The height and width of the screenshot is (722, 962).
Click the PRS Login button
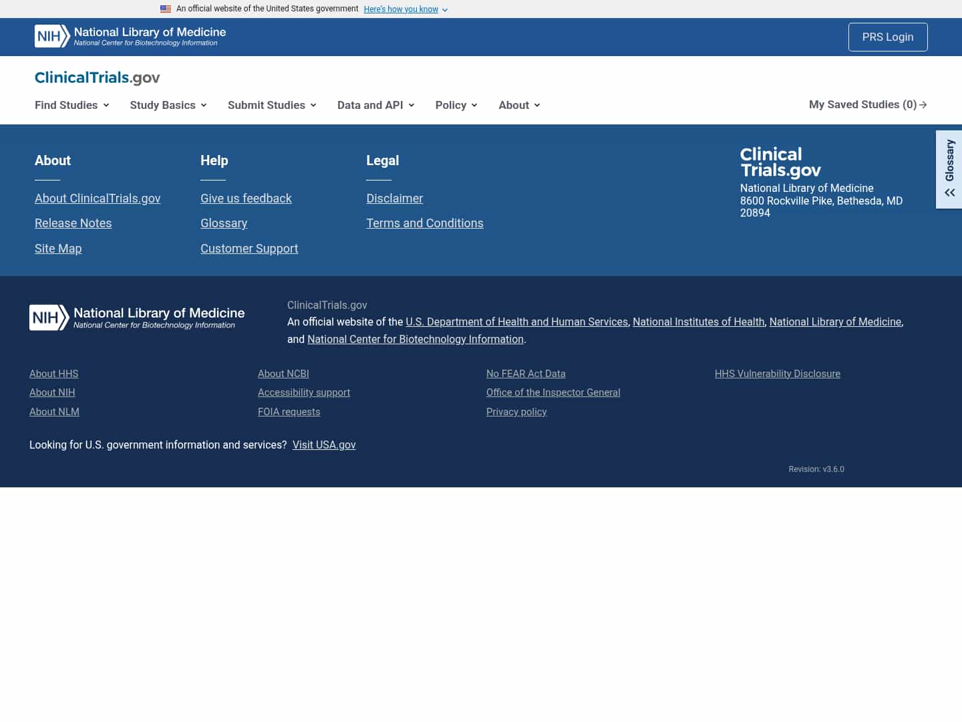click(x=888, y=37)
